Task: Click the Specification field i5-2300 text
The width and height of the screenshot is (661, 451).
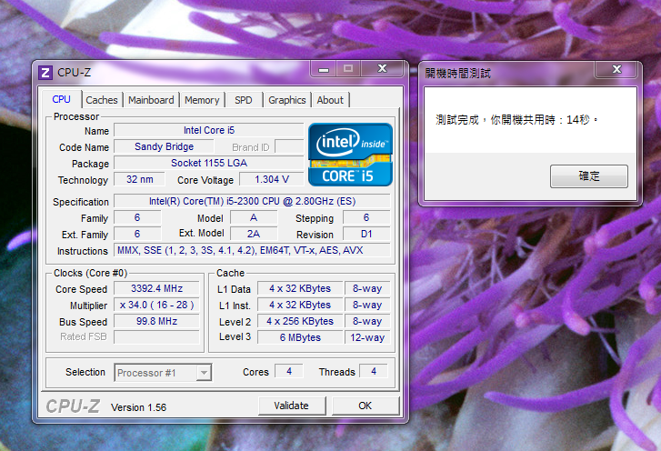Action: click(x=252, y=201)
